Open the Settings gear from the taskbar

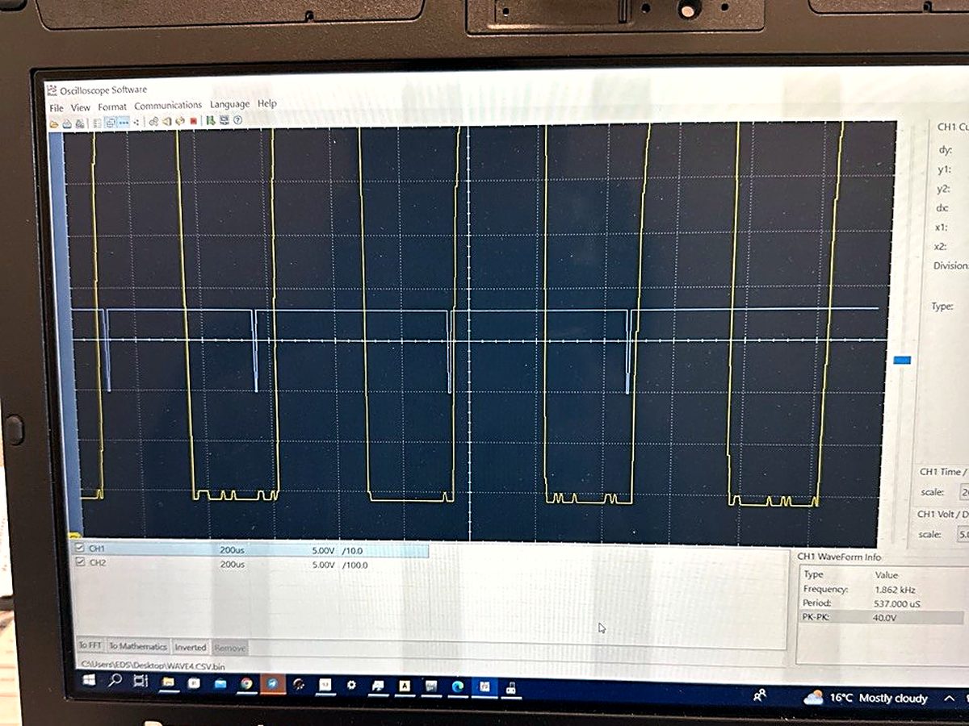(351, 685)
